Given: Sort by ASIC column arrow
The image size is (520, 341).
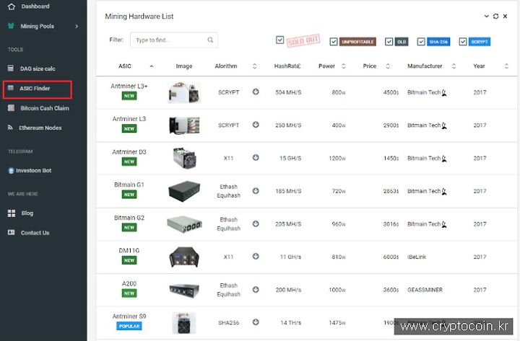Looking at the screenshot, I should [x=152, y=66].
